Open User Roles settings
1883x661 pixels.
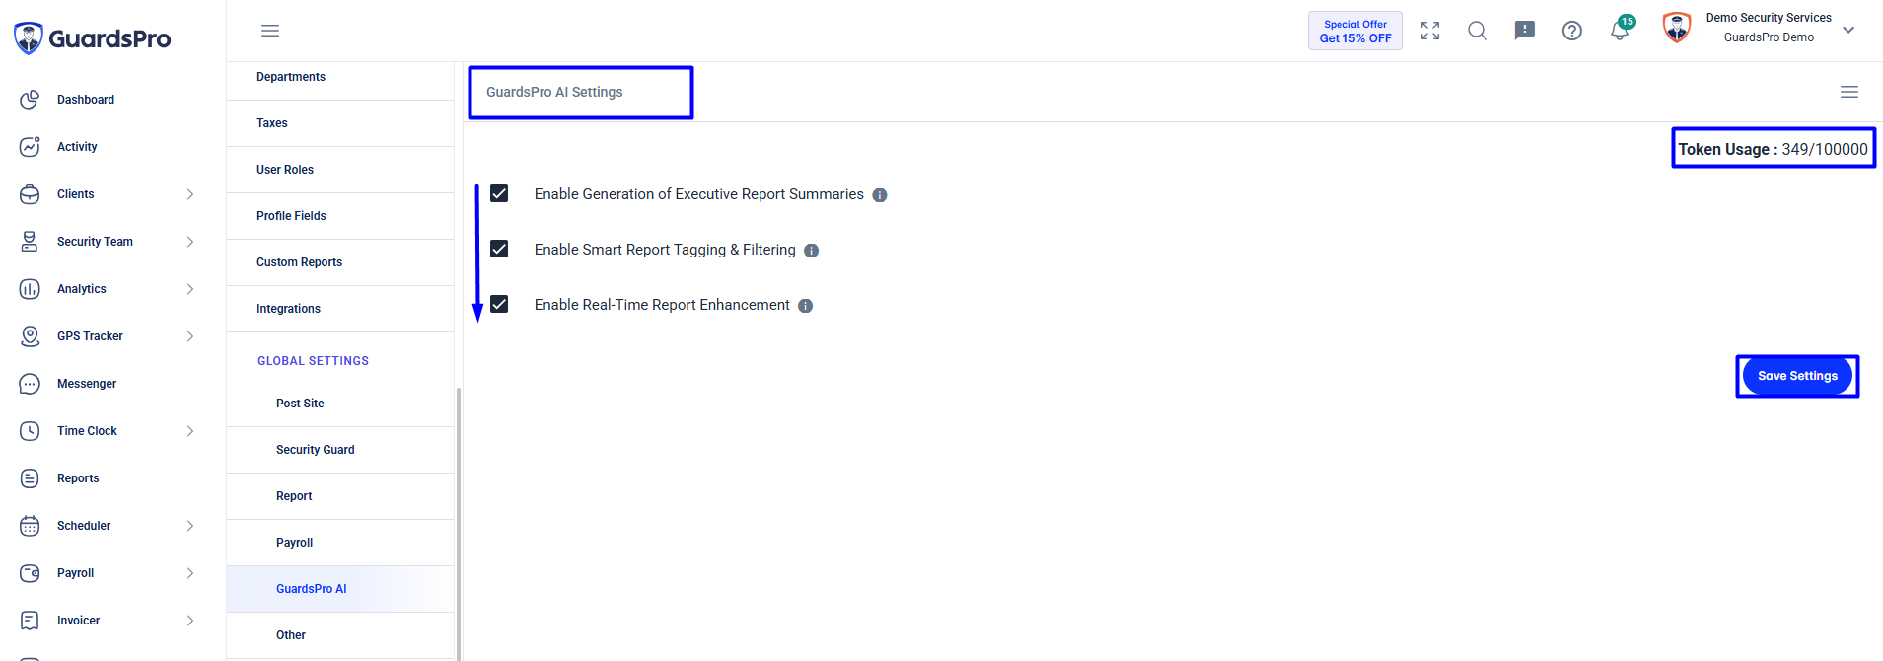tap(340, 170)
